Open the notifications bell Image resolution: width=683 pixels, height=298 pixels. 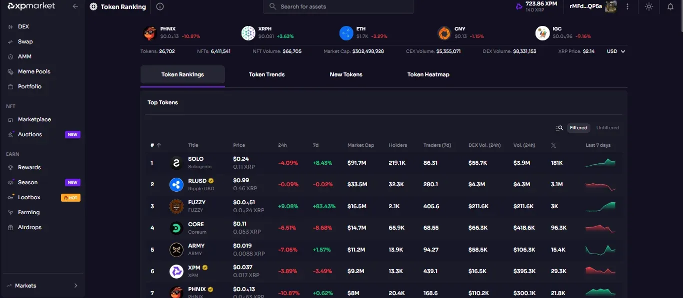(x=670, y=6)
